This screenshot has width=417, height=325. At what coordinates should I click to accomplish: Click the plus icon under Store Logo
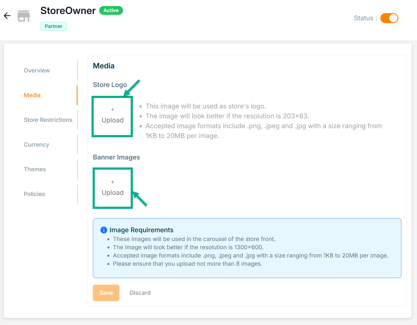(x=113, y=110)
